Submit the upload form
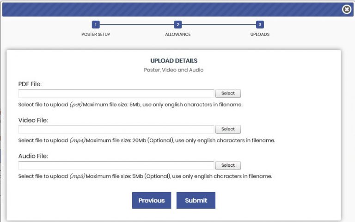The width and height of the screenshot is (355, 222). coord(196,200)
